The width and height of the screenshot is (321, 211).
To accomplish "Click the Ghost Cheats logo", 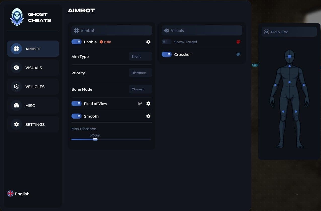I will click(x=17, y=17).
